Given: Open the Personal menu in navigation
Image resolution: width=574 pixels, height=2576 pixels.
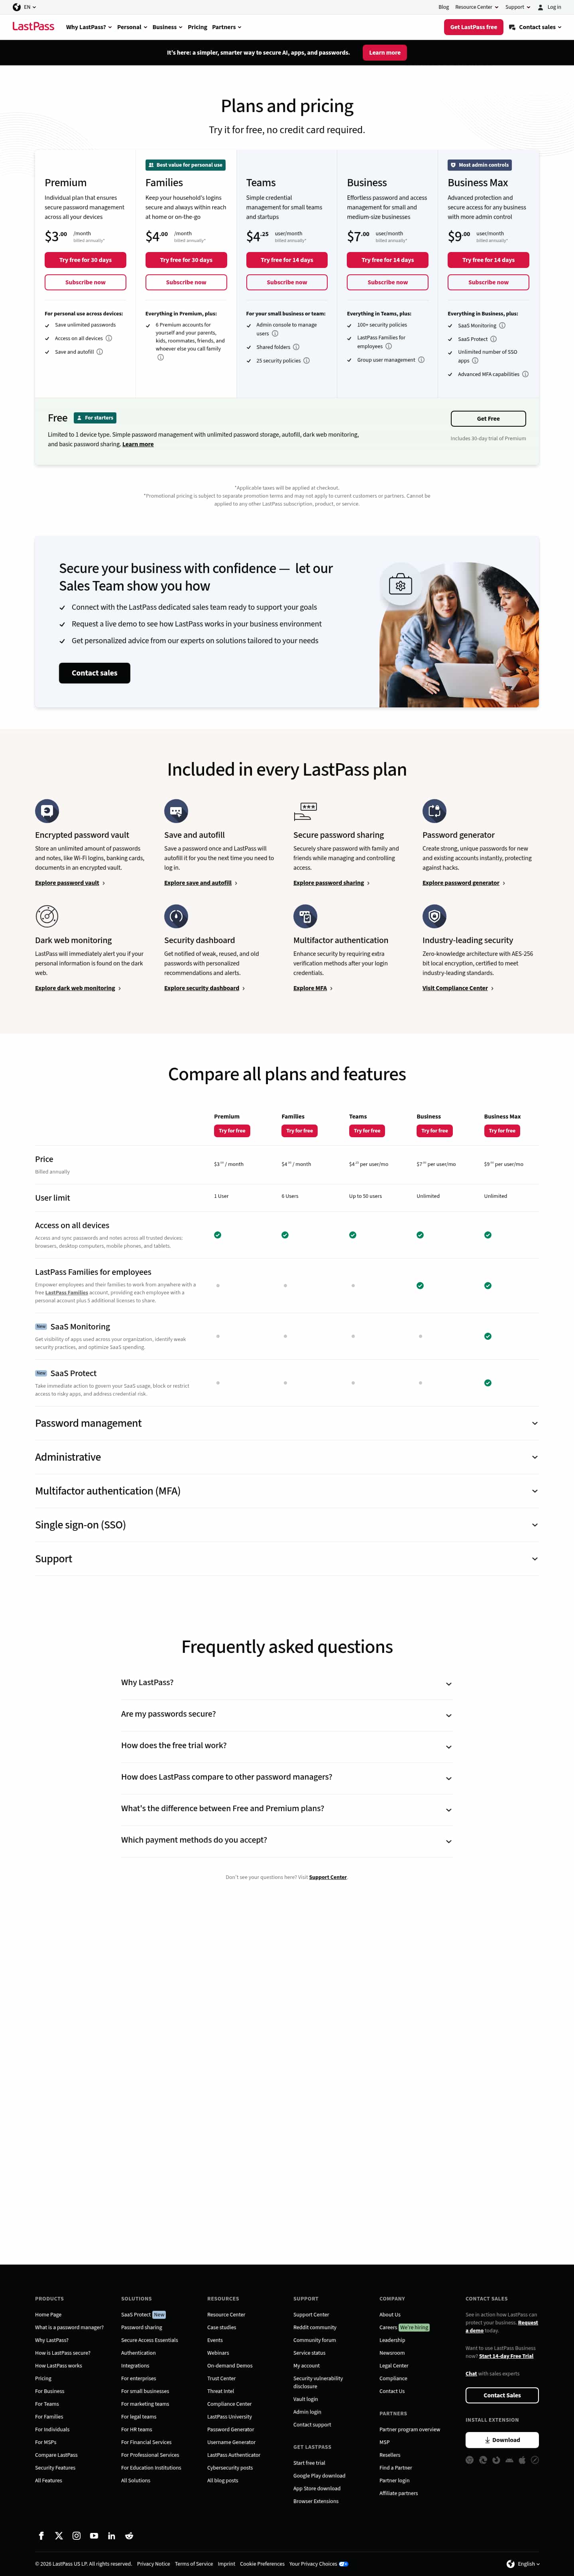Looking at the screenshot, I should point(132,27).
